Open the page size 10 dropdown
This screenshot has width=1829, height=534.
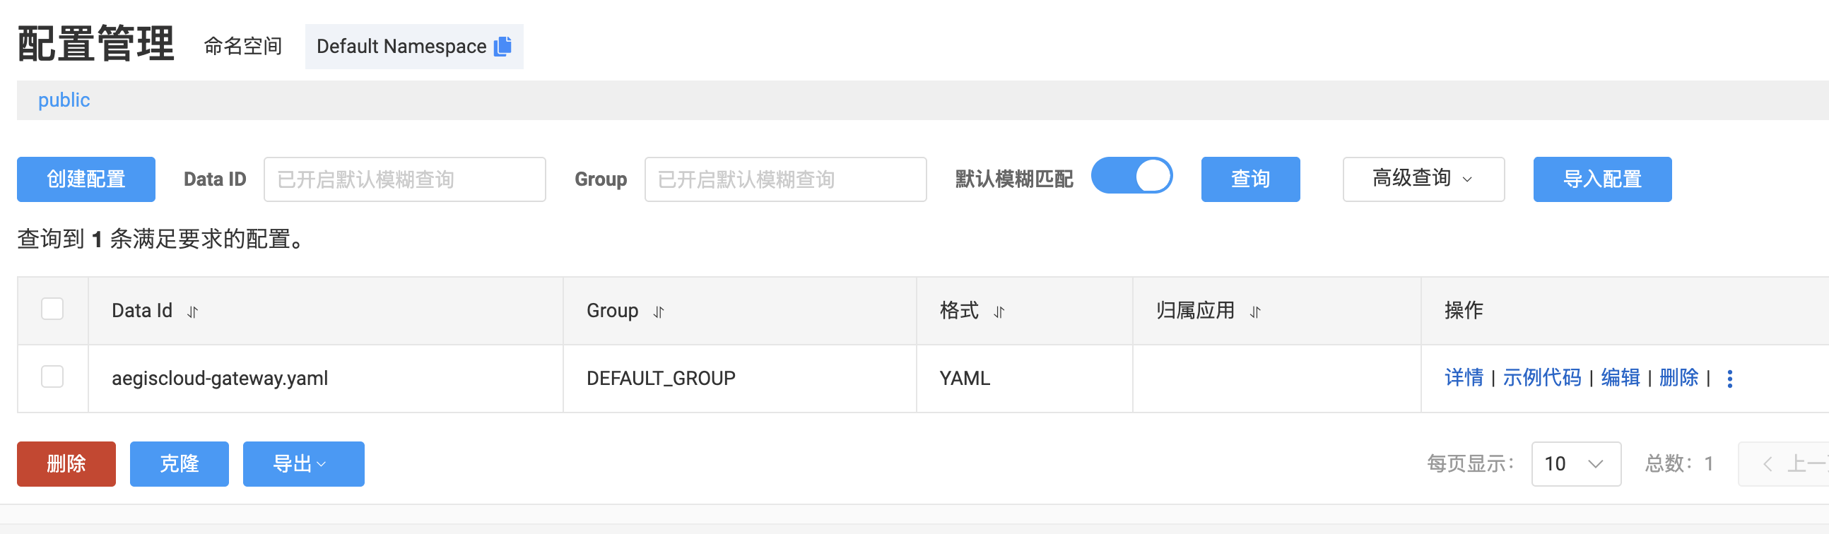tap(1575, 463)
